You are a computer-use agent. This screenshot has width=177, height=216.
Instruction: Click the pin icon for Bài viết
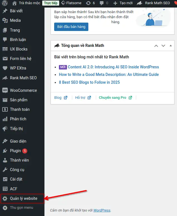click(x=5, y=11)
